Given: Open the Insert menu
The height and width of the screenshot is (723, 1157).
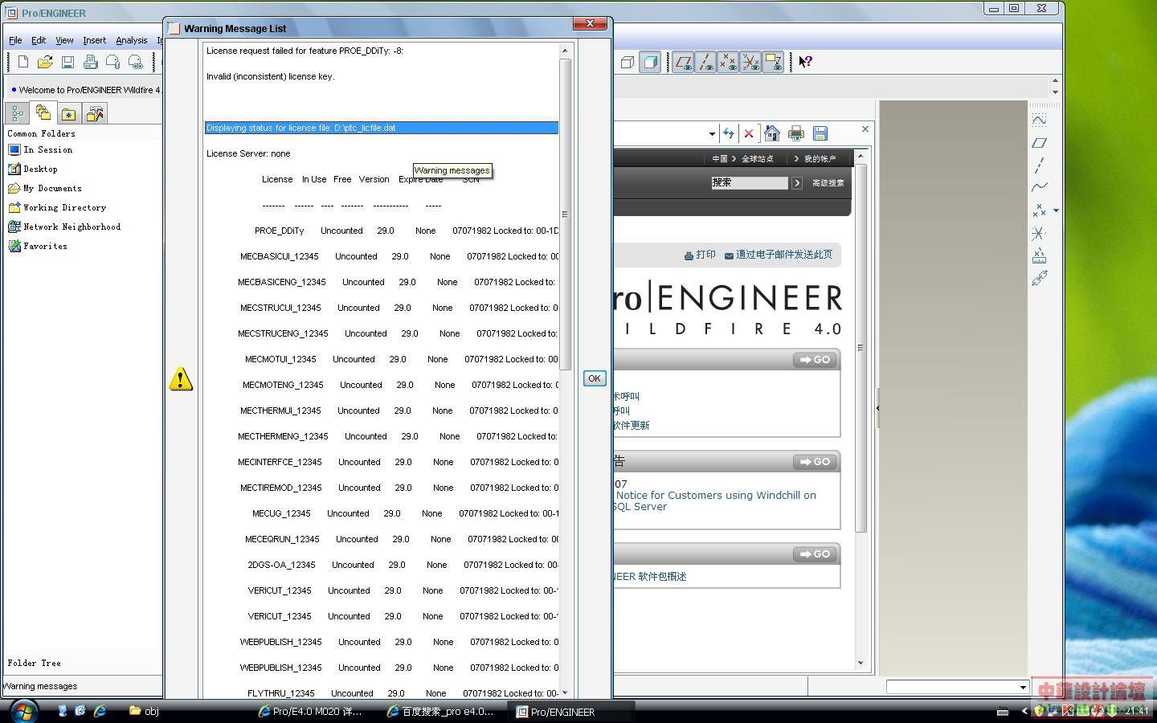Looking at the screenshot, I should point(94,40).
